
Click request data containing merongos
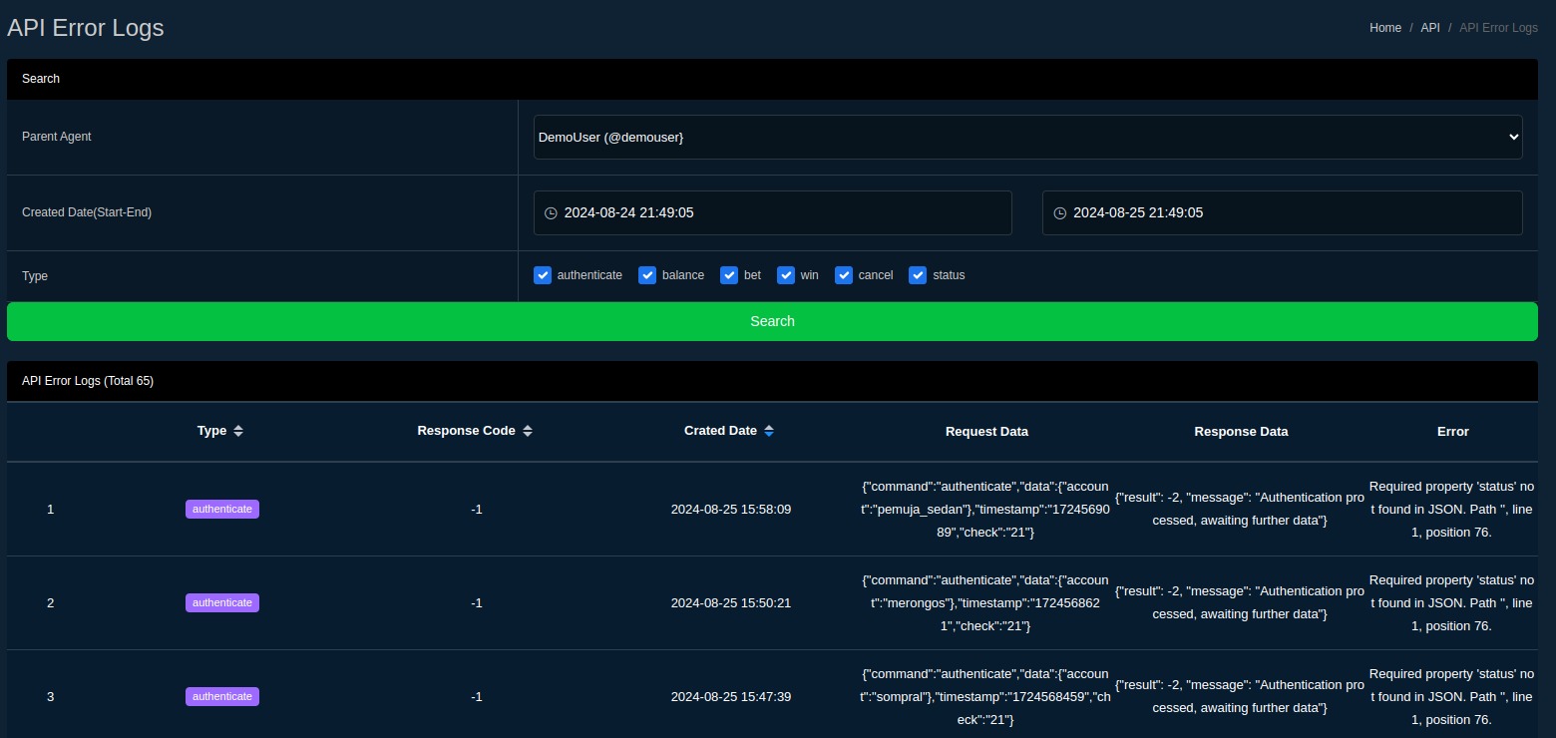click(x=985, y=603)
